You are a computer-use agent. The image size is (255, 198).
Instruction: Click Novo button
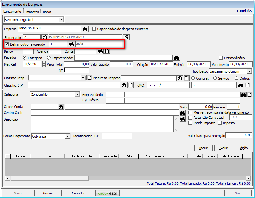click(18, 193)
